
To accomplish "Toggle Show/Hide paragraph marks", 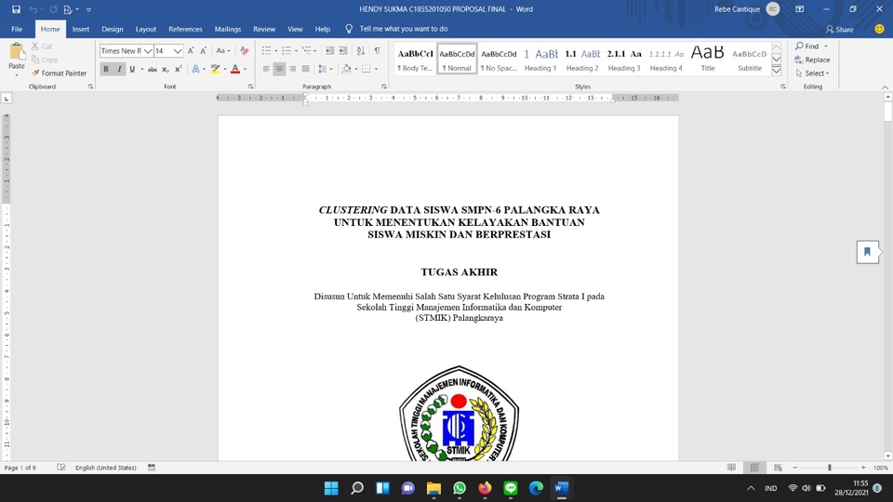I will pos(377,50).
